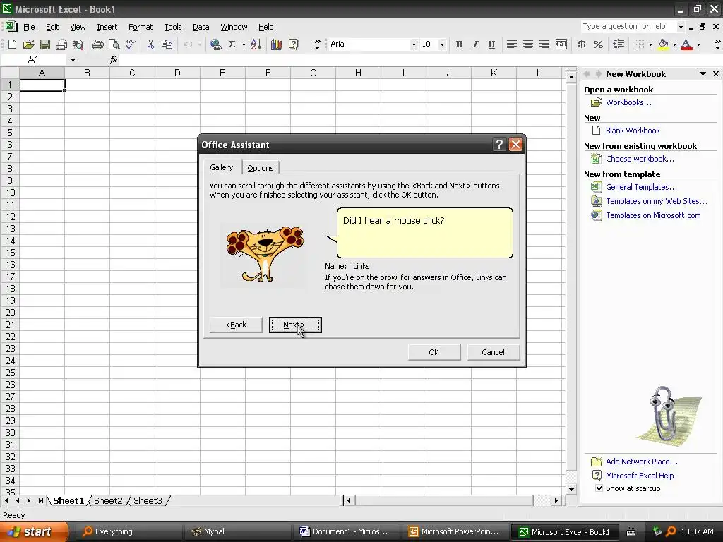Align cell text right
Screen dimensions: 723x542
tap(544, 44)
